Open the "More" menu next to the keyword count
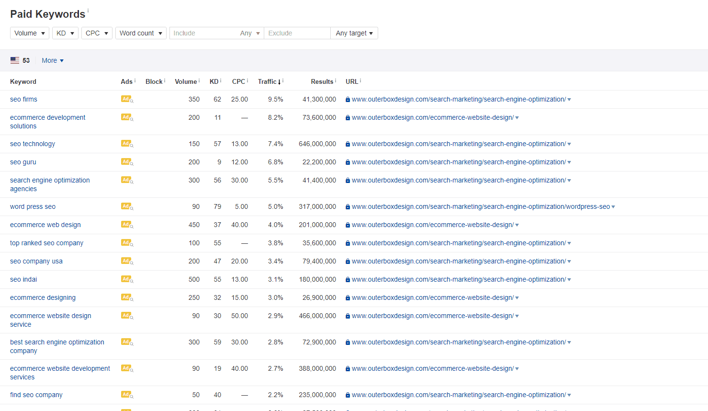The image size is (708, 411). click(x=52, y=60)
